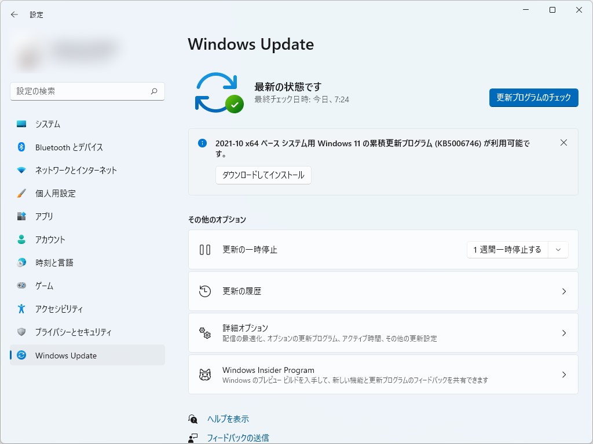
Task: Click the 詳細オプション gear icon
Action: (205, 333)
